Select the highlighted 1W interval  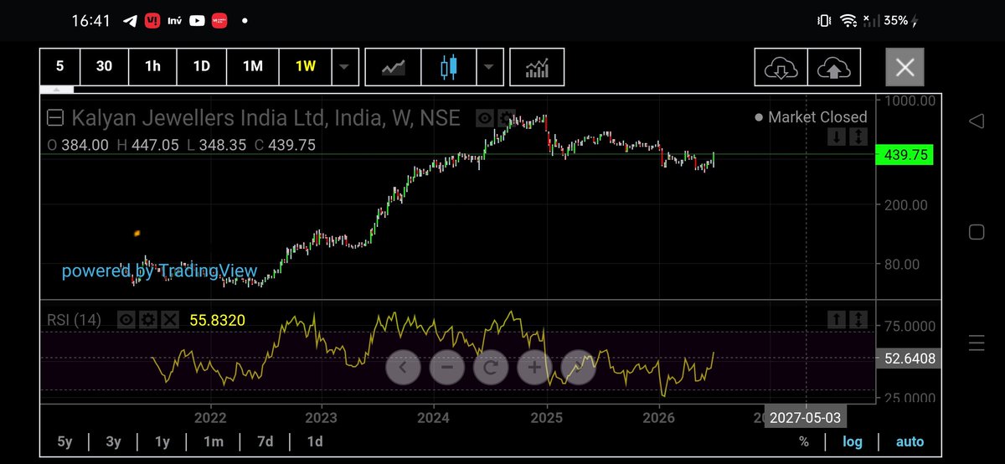[306, 67]
